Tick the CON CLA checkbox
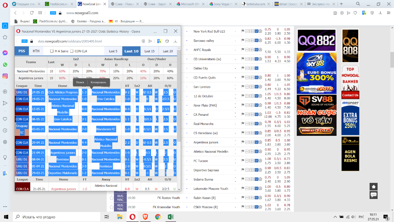The width and height of the screenshot is (394, 222). tap(72, 51)
